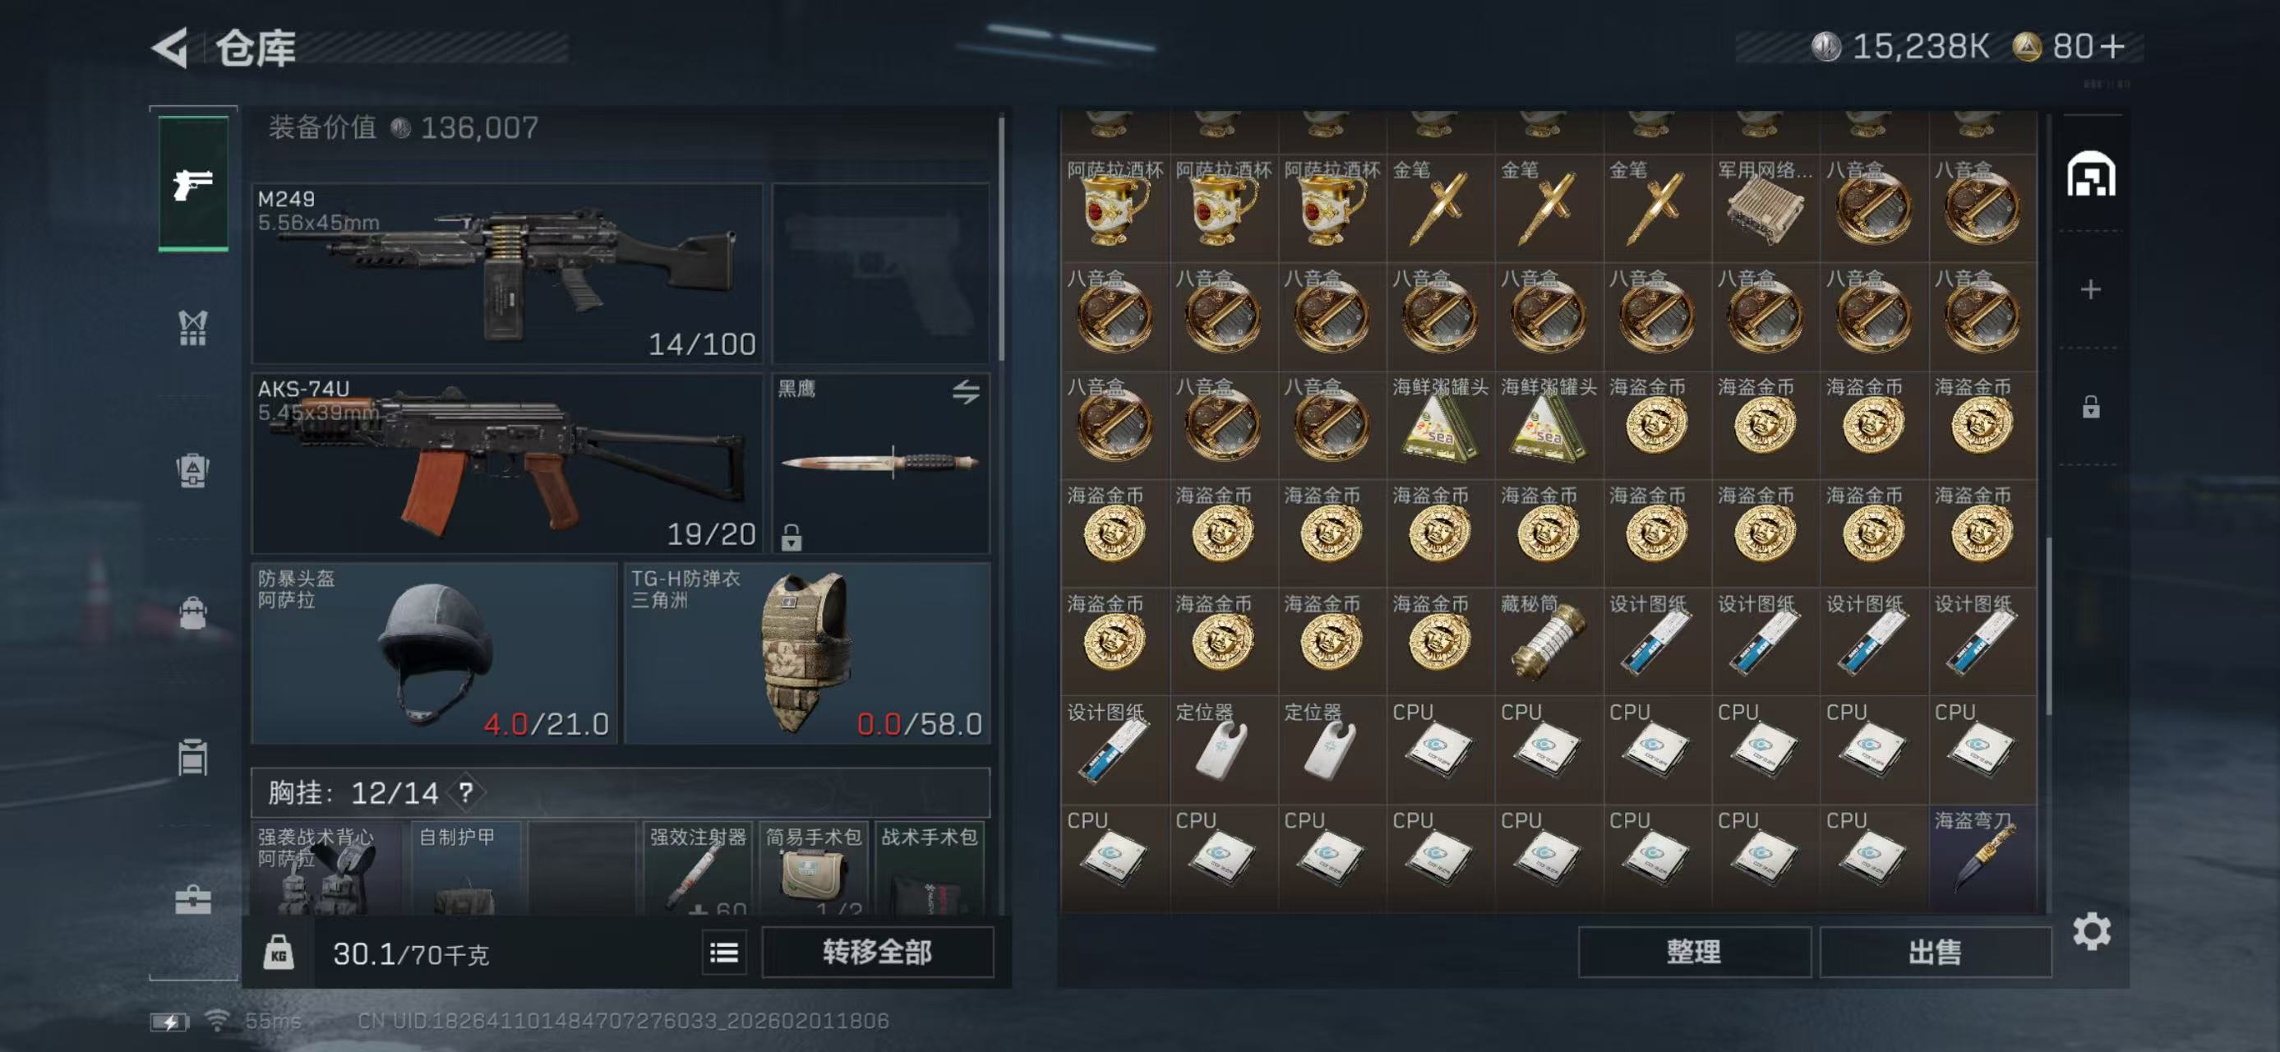
Task: Click the 出售 sell button
Action: point(1935,952)
